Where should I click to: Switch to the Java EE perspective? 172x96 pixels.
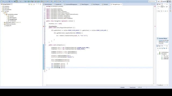coord(163,2)
